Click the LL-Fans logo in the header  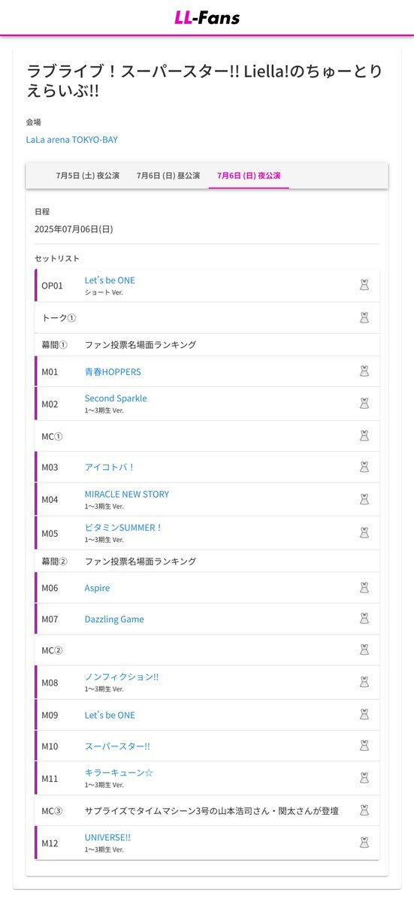click(x=207, y=17)
